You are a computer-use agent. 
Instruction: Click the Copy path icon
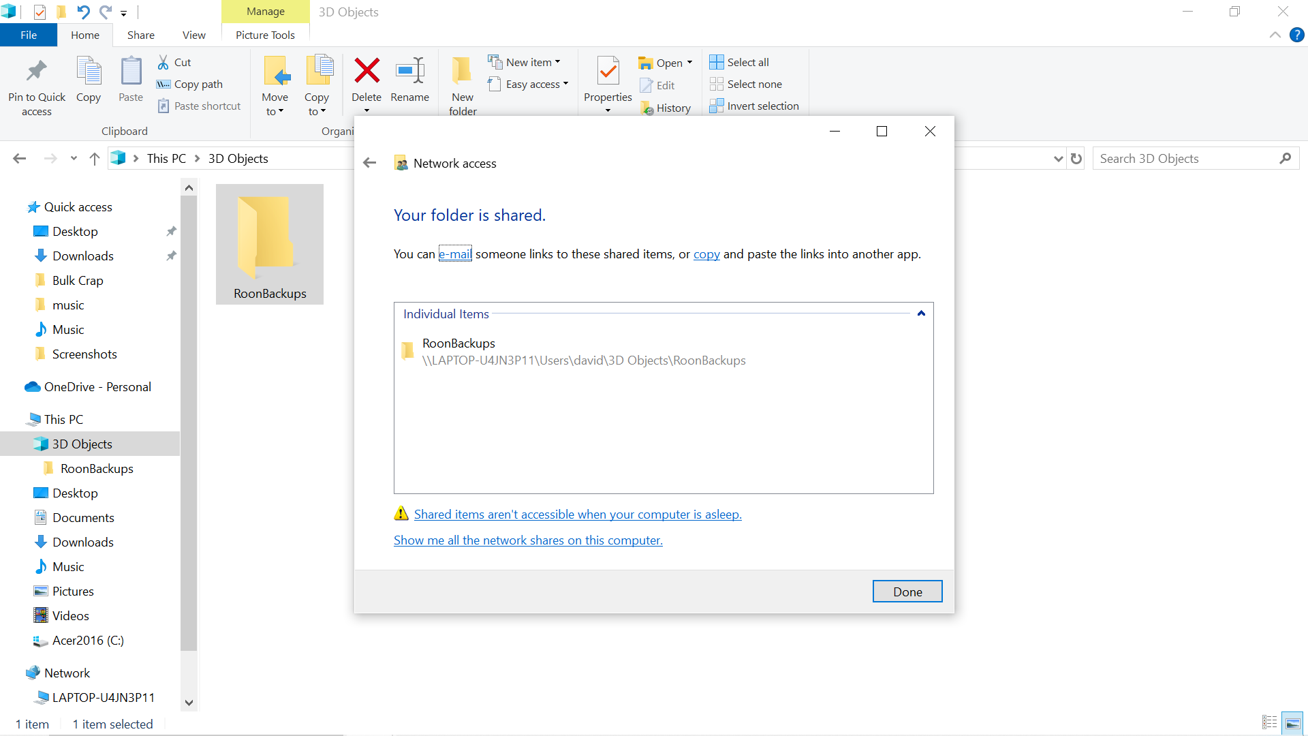click(x=163, y=84)
